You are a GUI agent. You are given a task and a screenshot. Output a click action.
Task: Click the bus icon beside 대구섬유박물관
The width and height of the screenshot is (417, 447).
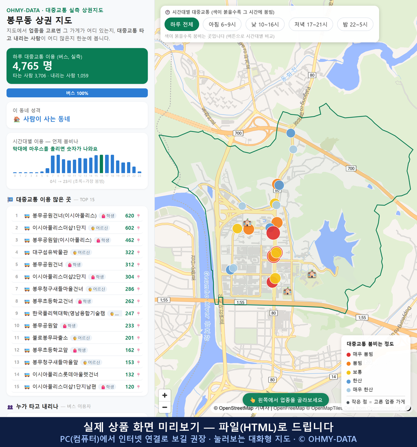27,252
